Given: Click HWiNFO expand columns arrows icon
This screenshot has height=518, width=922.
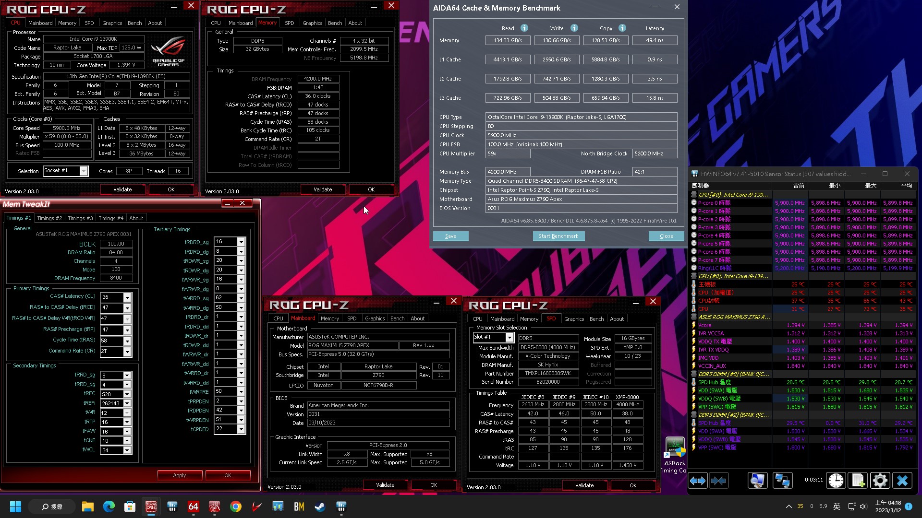Looking at the screenshot, I should point(698,481).
